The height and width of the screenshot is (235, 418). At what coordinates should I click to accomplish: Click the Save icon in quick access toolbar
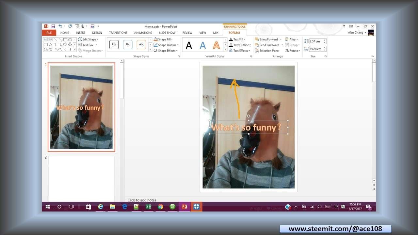point(53,26)
